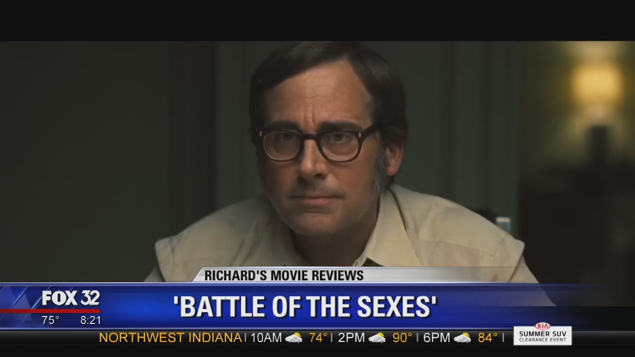Select the 74° forecast temperature

[x=318, y=338]
